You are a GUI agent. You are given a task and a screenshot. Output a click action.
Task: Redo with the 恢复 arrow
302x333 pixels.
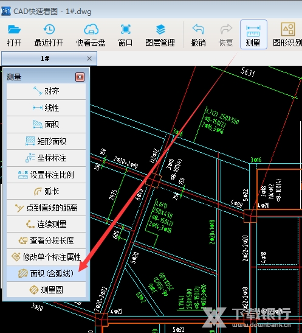click(225, 35)
